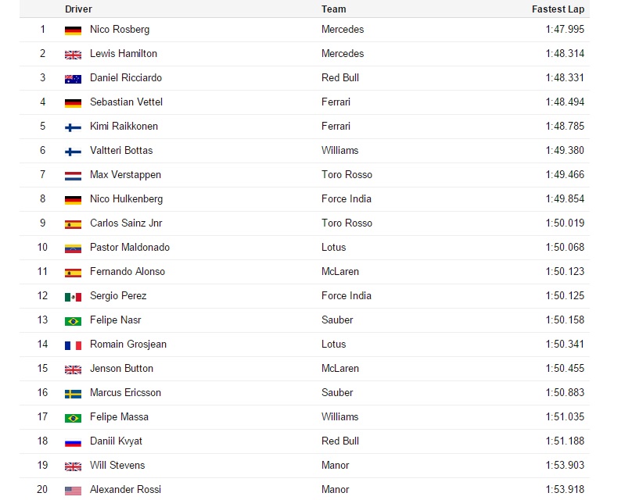Click the French flag beside Romain Grosjean

click(73, 345)
